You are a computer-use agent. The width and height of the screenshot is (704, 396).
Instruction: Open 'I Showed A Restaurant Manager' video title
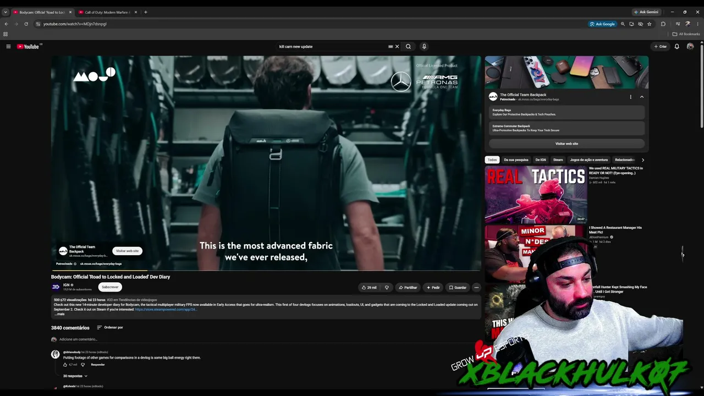[x=615, y=230]
